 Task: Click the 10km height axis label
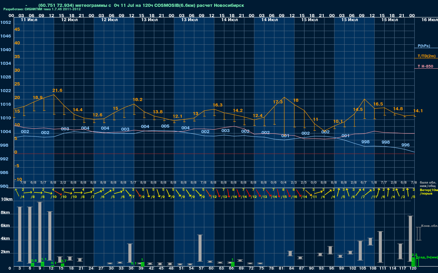coord(6,199)
